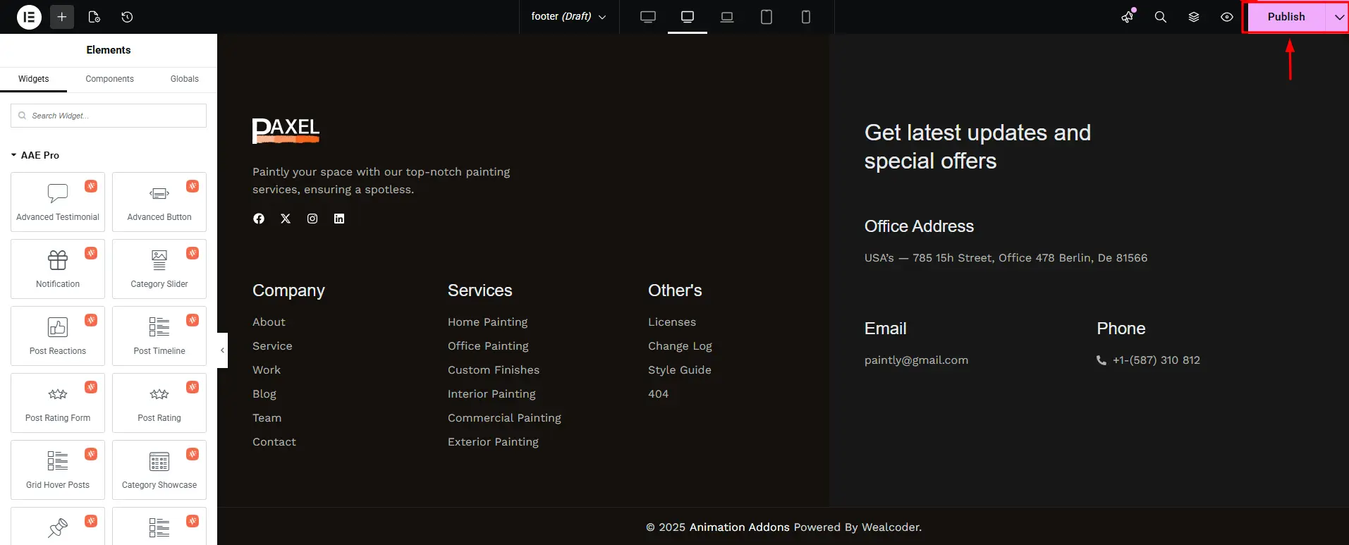
Task: Select the pin icon widget below Grid Hover Posts
Action: tap(58, 526)
